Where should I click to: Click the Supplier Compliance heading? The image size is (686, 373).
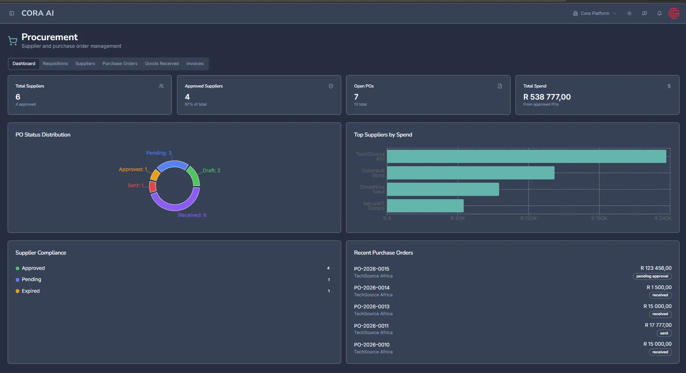point(41,253)
